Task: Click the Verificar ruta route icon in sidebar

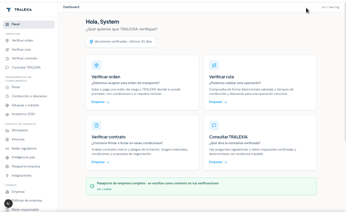Action: tap(7, 50)
